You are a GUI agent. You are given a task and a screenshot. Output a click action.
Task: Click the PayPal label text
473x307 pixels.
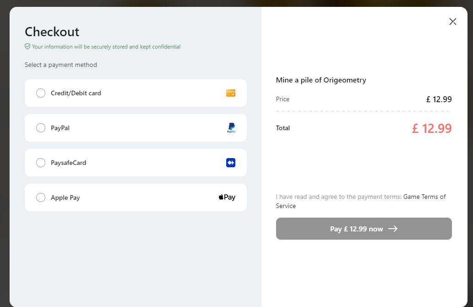coord(60,128)
